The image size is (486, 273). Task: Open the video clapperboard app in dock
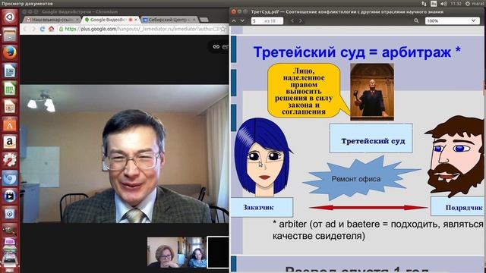[x=10, y=196]
